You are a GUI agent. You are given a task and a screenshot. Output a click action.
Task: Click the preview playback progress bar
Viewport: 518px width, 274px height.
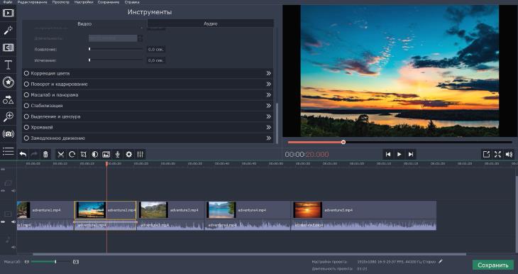point(399,142)
